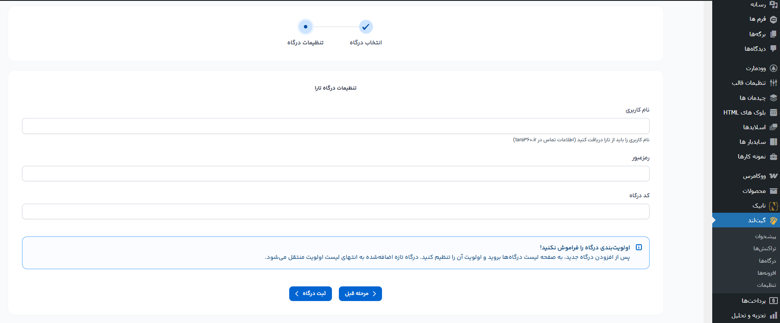Focus the کد درگاه input field
Viewport: 780px width, 323px height.
pyautogui.click(x=336, y=211)
